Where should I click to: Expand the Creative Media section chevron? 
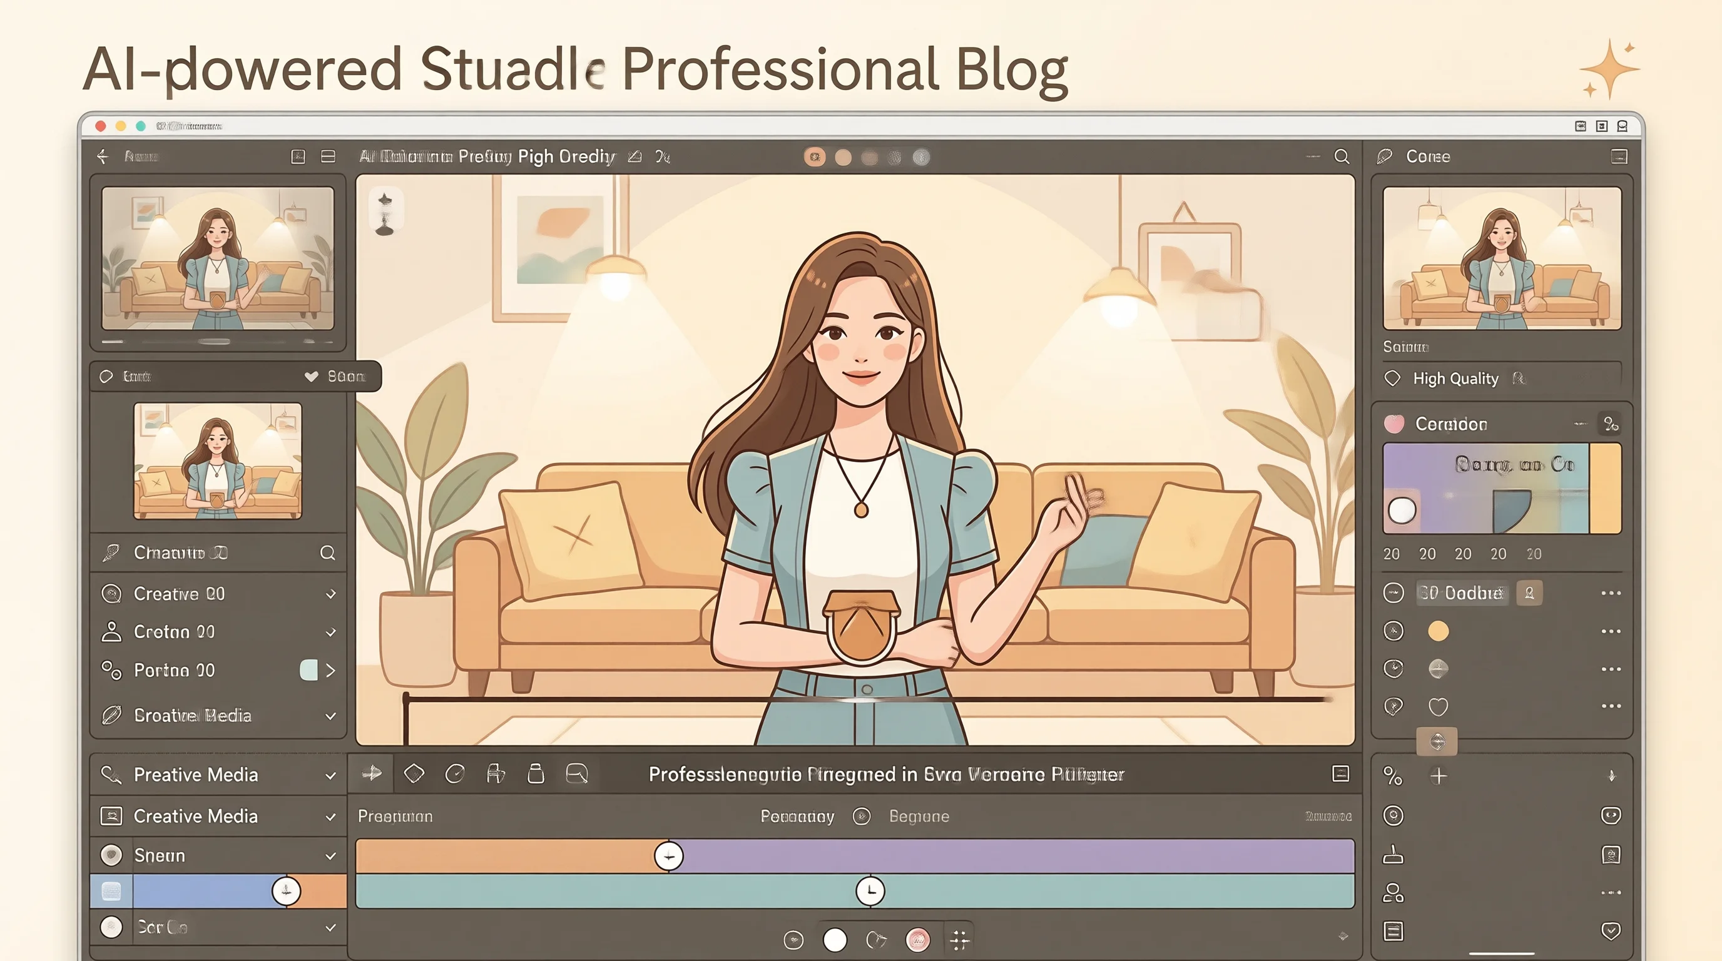coord(331,816)
